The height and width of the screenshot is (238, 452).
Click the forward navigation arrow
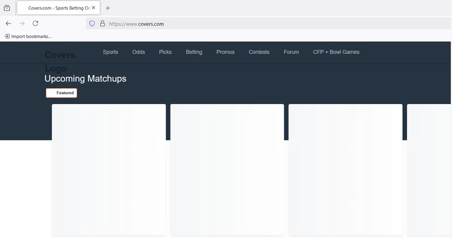[22, 24]
